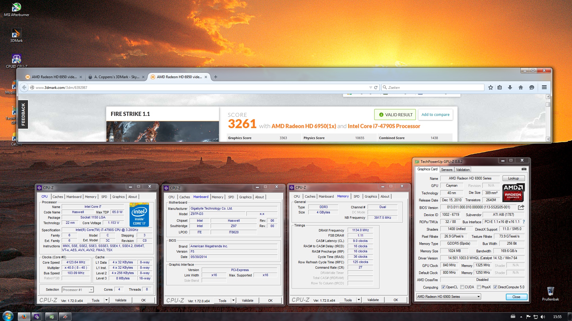This screenshot has height=321, width=572.
Task: Switch to Sensors tab in GPU-Z
Action: pyautogui.click(x=447, y=170)
